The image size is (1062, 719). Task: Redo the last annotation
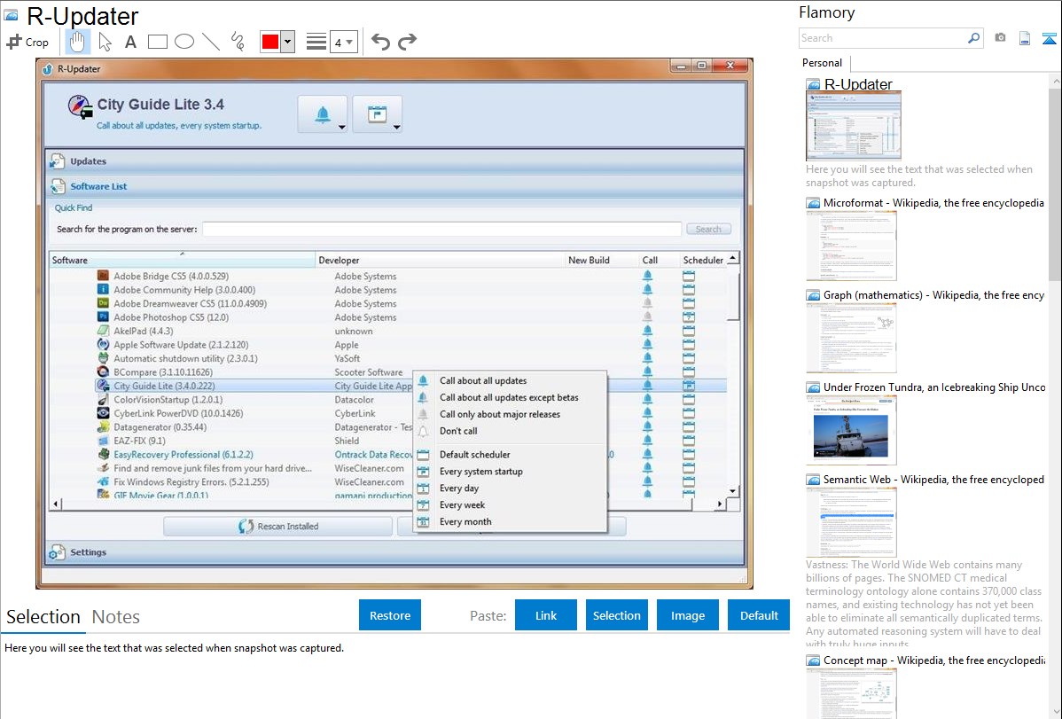(x=407, y=42)
